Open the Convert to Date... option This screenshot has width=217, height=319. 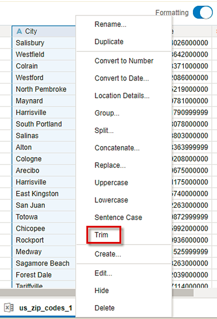(x=122, y=78)
